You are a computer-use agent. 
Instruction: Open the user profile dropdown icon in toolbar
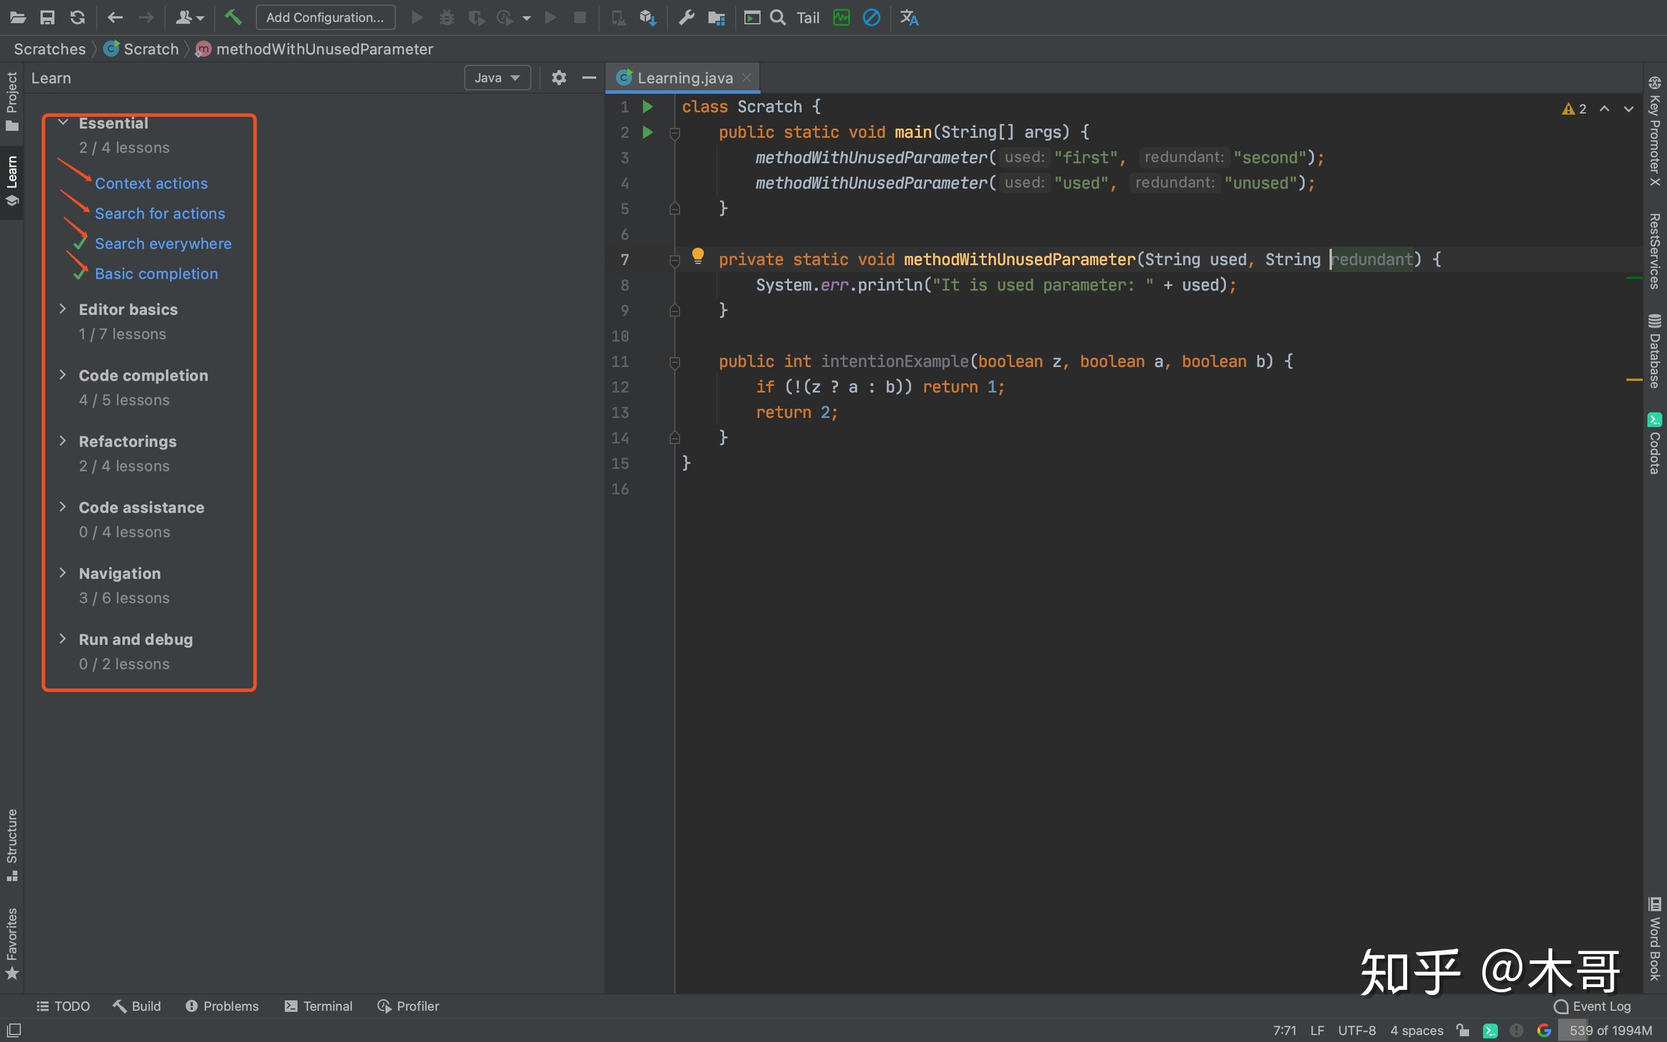[189, 18]
